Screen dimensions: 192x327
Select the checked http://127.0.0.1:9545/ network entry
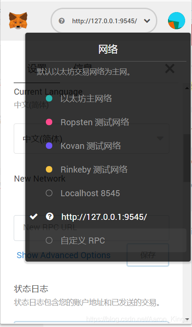[x=108, y=217]
